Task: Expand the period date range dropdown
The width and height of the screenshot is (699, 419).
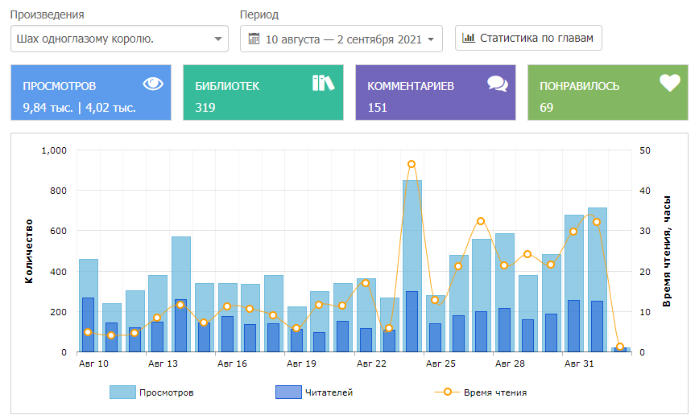Action: coord(341,39)
